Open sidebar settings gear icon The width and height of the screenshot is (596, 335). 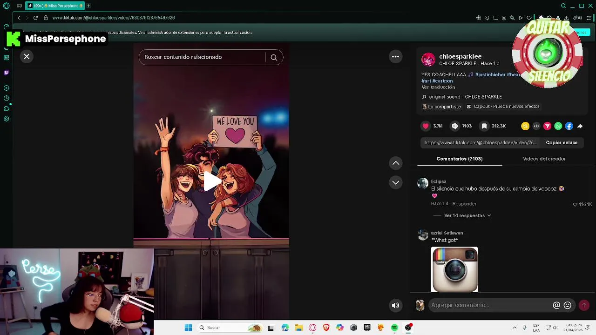6,119
